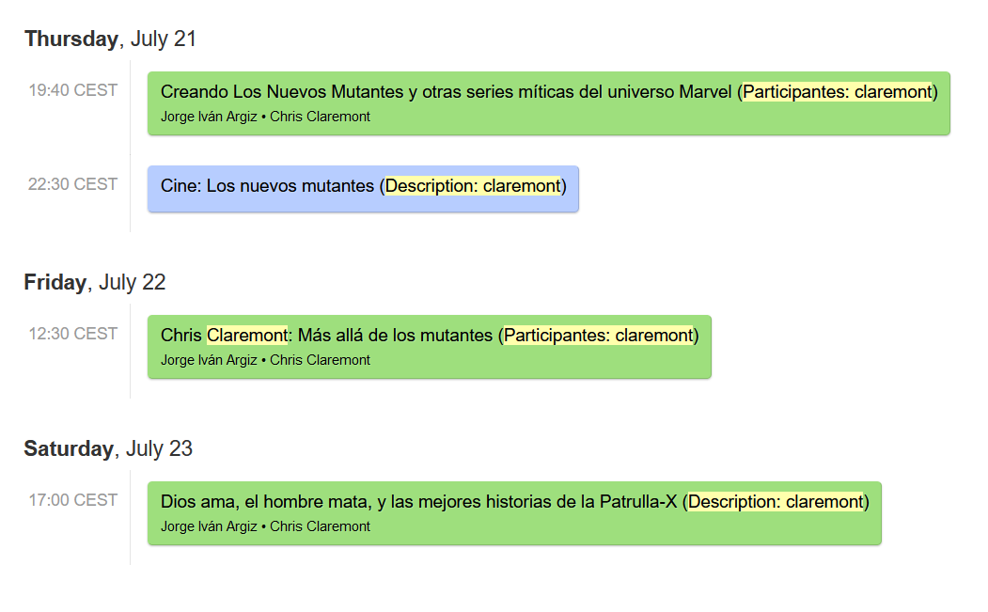Click highlighted 'Participantes: claremont' in Friday session
Viewport: 988px width, 612px height.
(x=599, y=336)
